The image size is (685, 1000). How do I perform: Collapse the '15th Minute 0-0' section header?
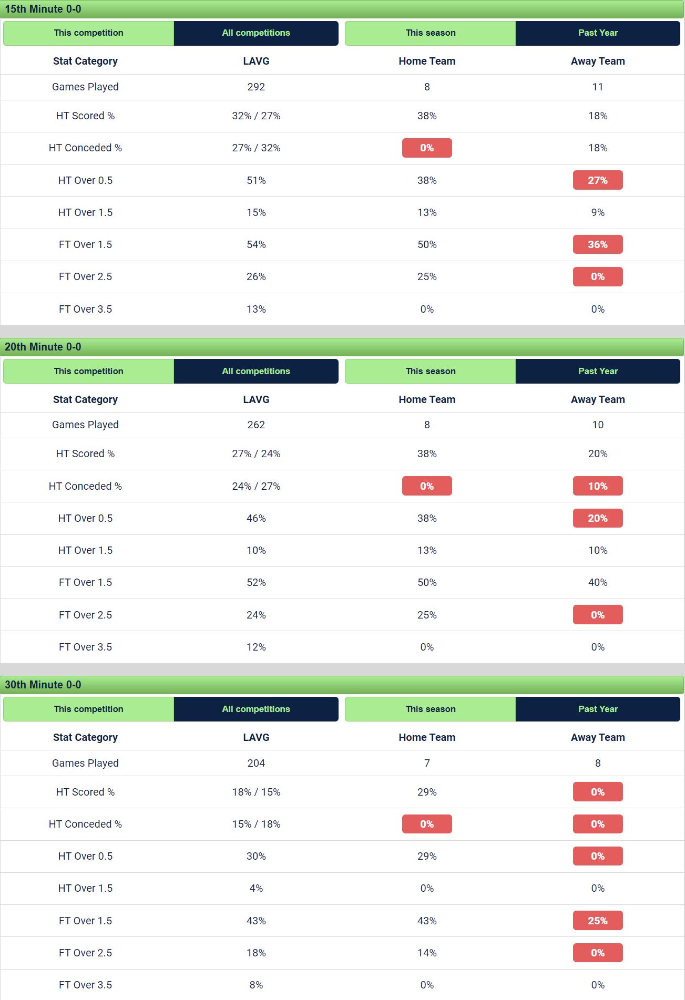pyautogui.click(x=342, y=9)
